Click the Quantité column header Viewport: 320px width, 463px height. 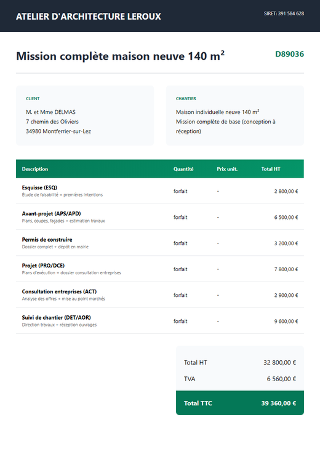tap(183, 169)
